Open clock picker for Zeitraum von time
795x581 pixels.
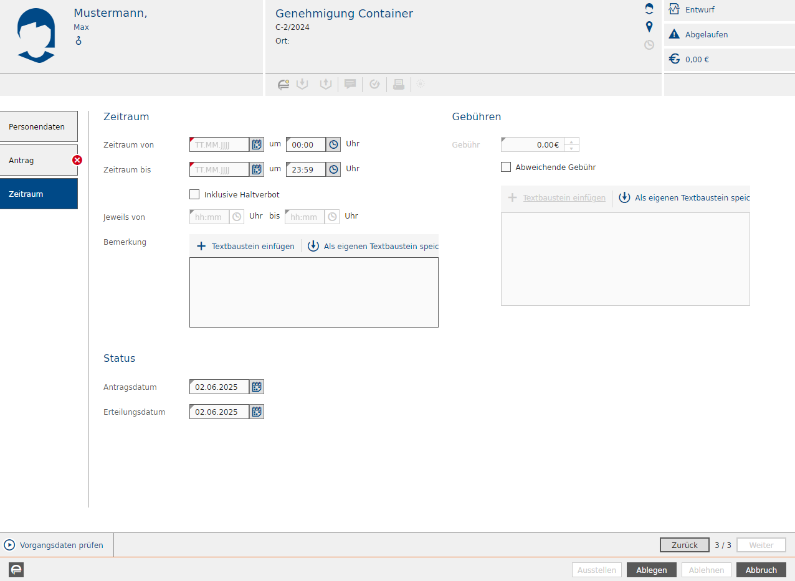click(333, 144)
